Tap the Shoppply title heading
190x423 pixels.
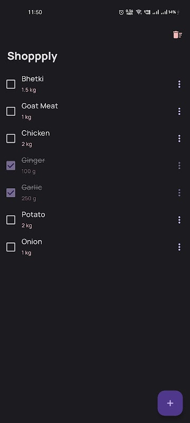(32, 57)
